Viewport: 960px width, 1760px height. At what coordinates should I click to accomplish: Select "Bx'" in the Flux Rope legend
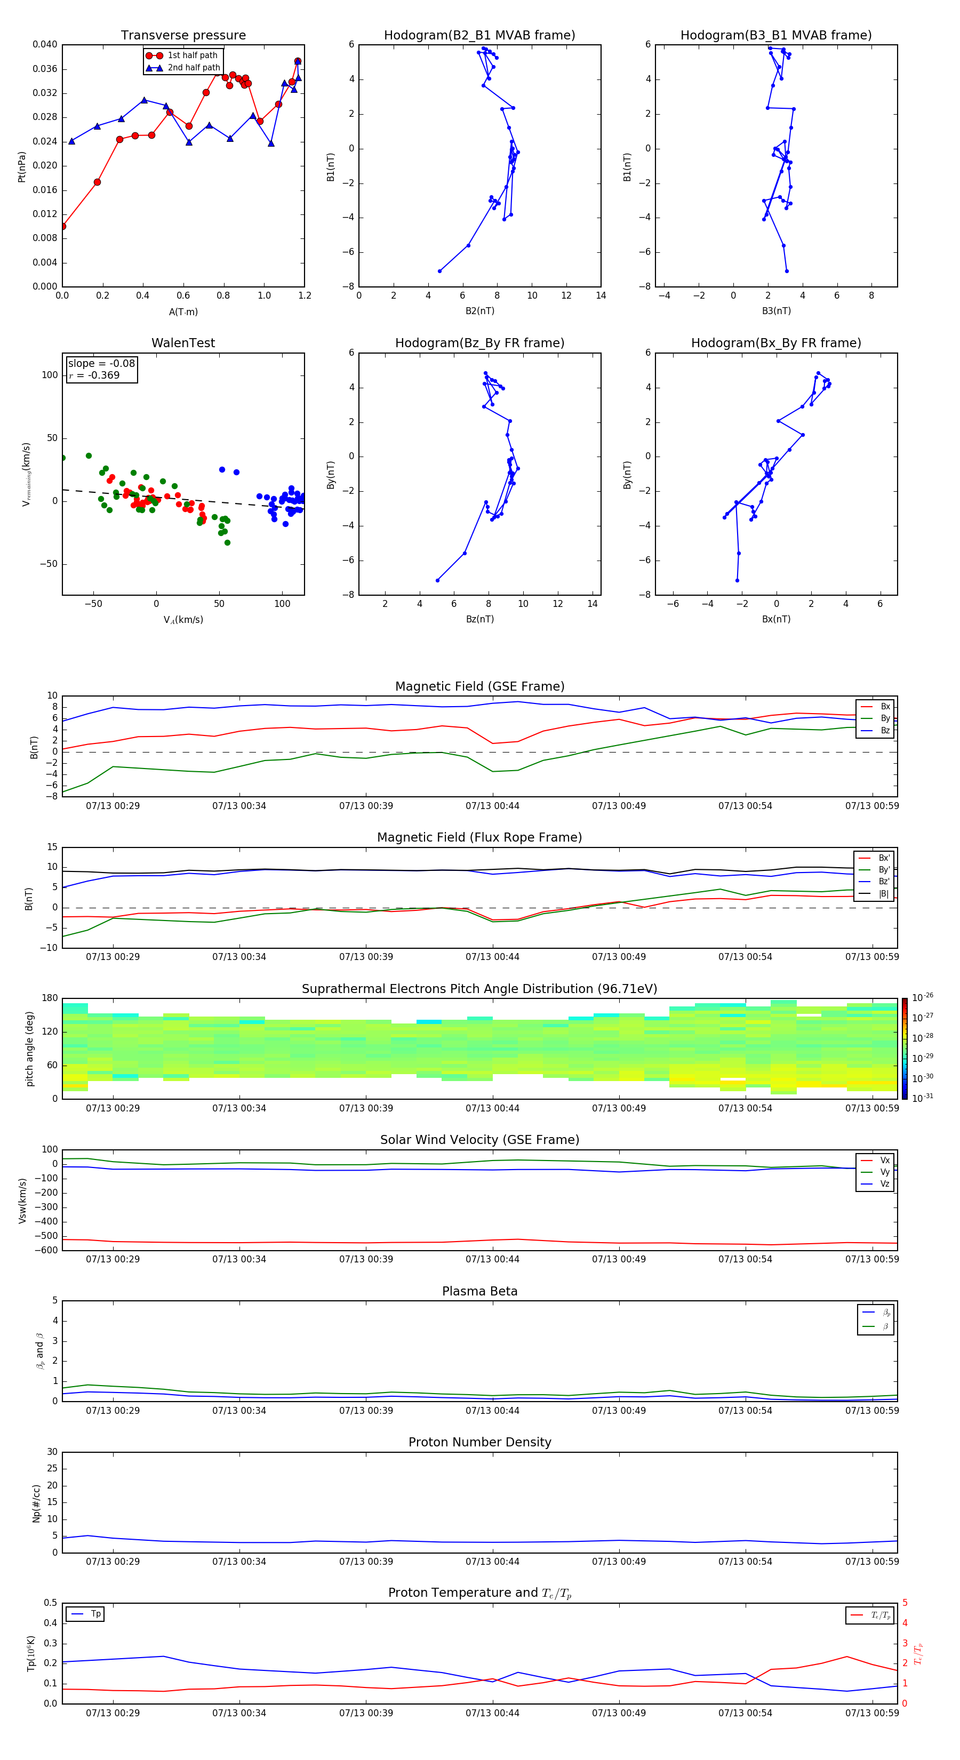pos(874,858)
